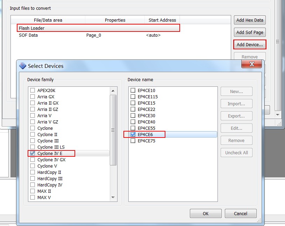Click the Start Address column header
This screenshot has height=226, width=285.
[x=162, y=20]
